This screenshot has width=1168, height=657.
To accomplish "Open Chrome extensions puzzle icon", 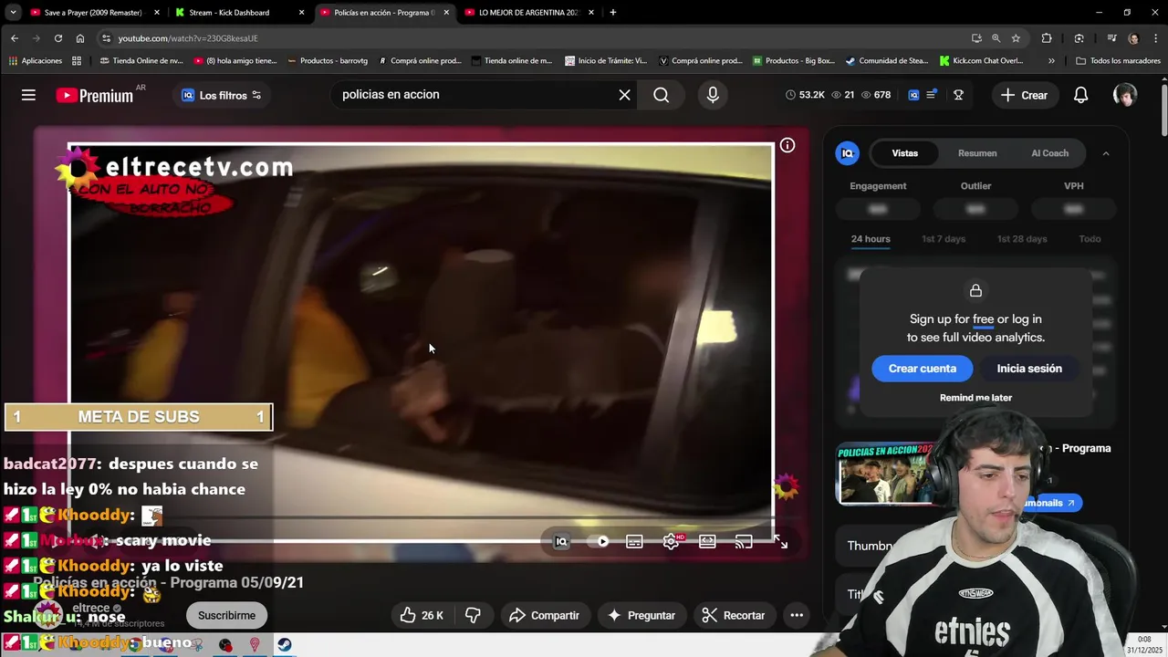I will [x=1047, y=38].
